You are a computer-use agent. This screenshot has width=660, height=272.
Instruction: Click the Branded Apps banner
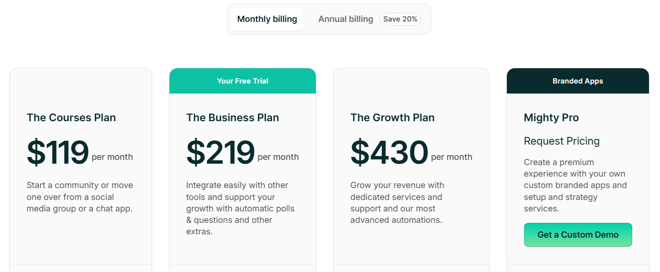point(578,81)
